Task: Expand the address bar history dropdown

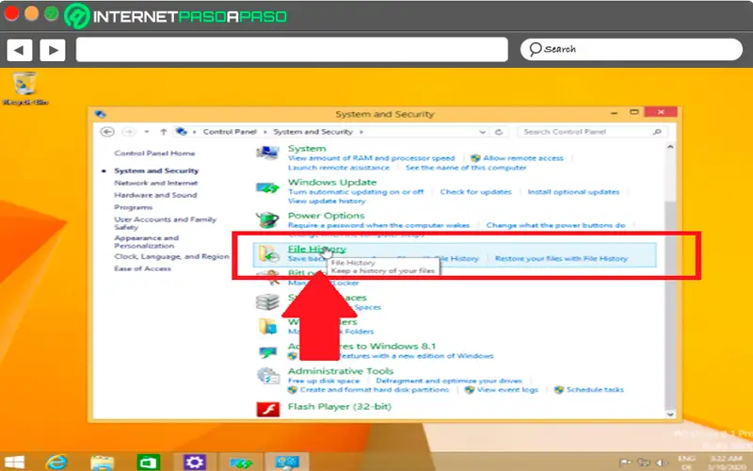Action: click(482, 132)
